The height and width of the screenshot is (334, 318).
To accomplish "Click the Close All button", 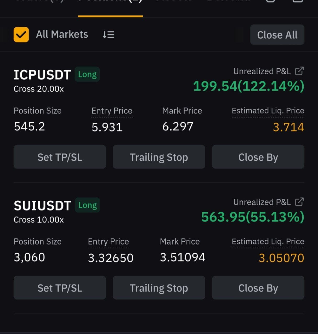I will click(x=277, y=35).
